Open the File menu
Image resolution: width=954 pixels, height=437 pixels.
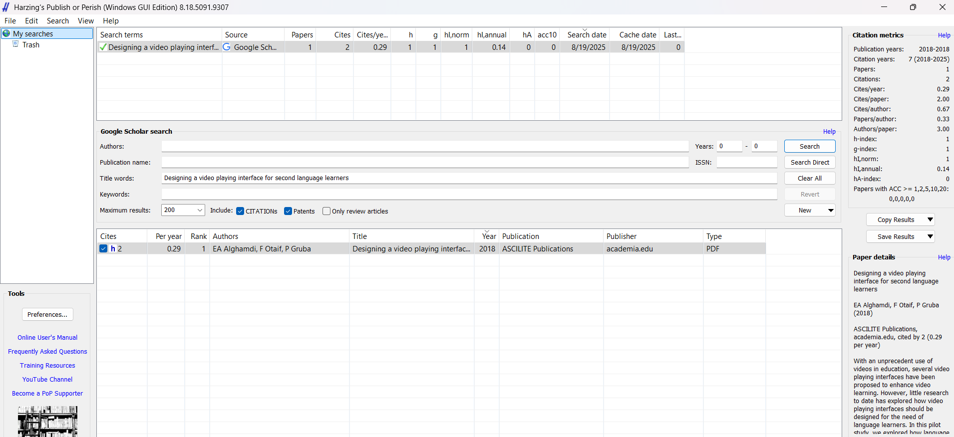(10, 21)
